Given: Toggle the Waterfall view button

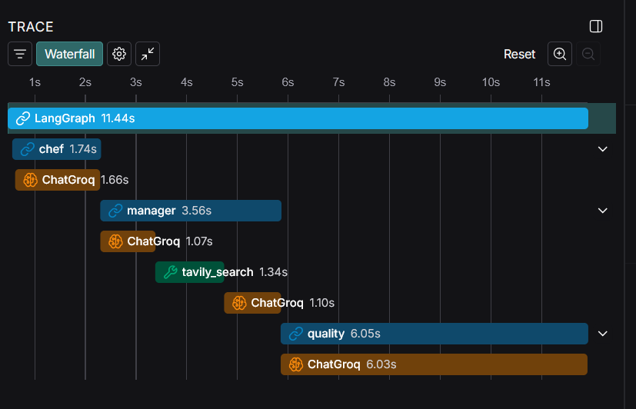Looking at the screenshot, I should click(x=69, y=54).
